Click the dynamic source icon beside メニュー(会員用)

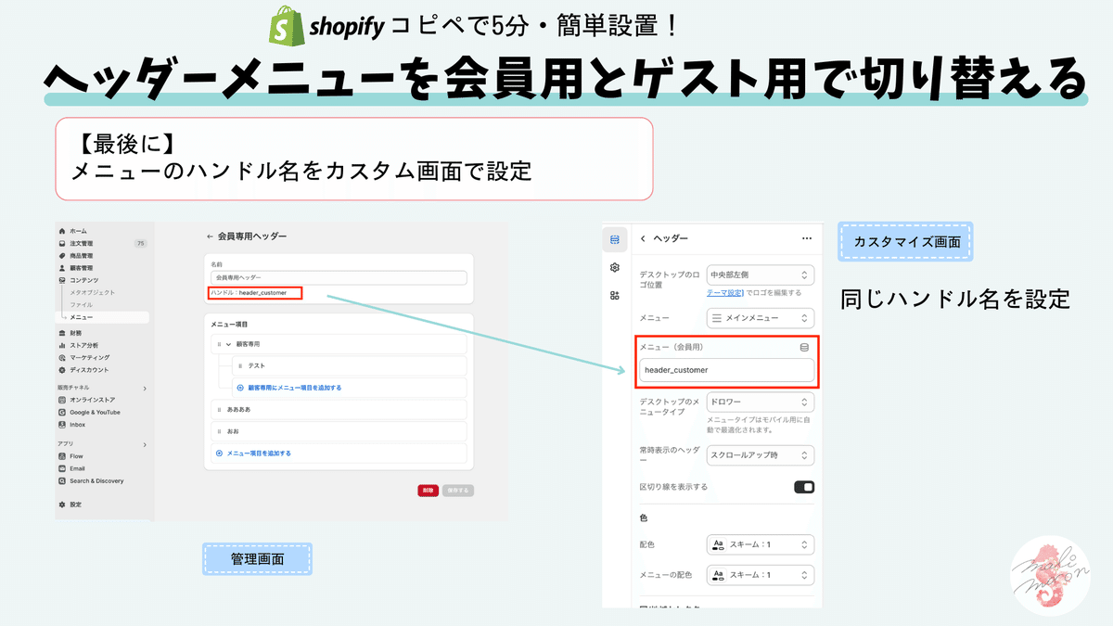coord(804,347)
